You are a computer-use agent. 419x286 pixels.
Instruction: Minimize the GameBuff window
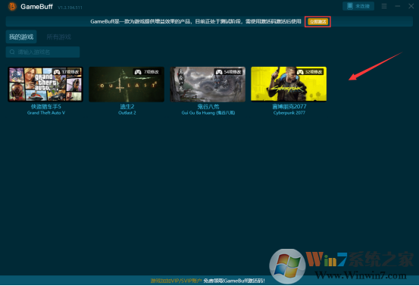tap(398, 6)
